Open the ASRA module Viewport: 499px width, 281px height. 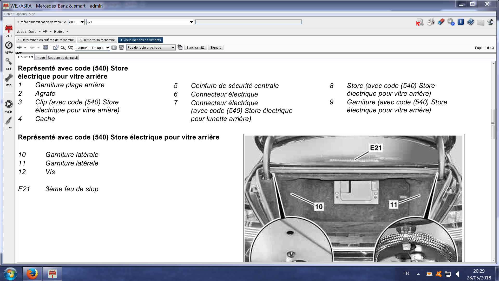pos(9,48)
